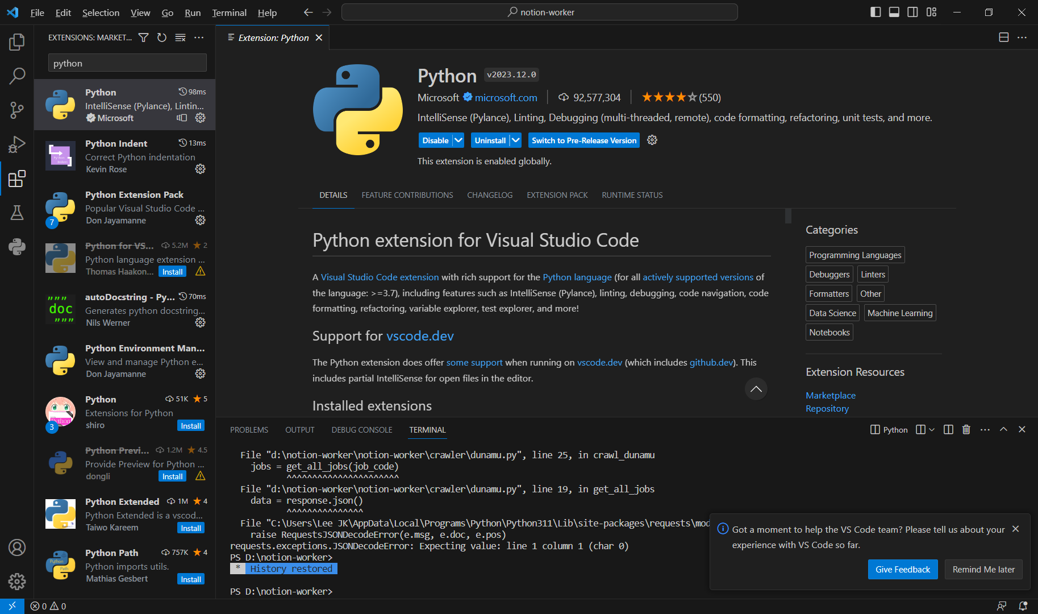Open the Python activity bar view
This screenshot has width=1038, height=614.
click(x=17, y=247)
